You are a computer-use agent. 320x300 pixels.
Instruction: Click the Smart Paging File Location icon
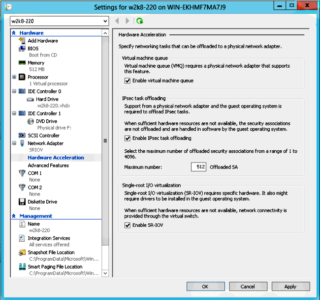point(22,267)
